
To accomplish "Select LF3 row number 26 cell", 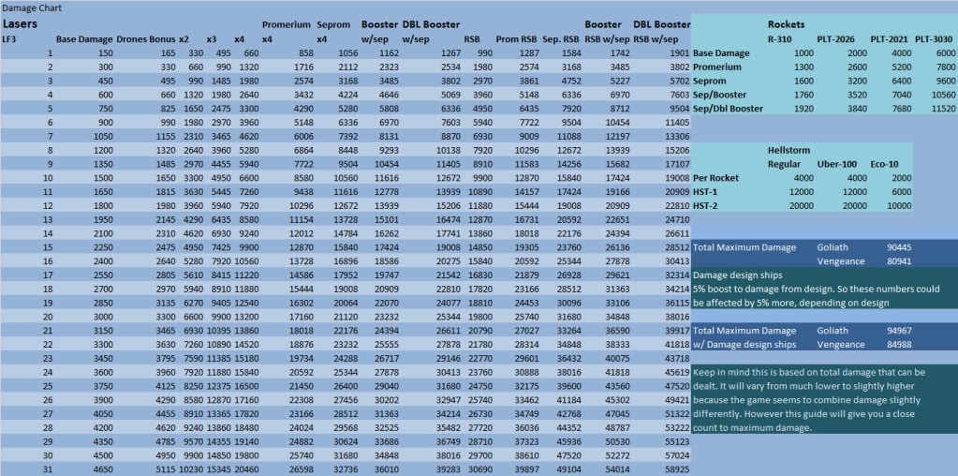I will (x=49, y=399).
